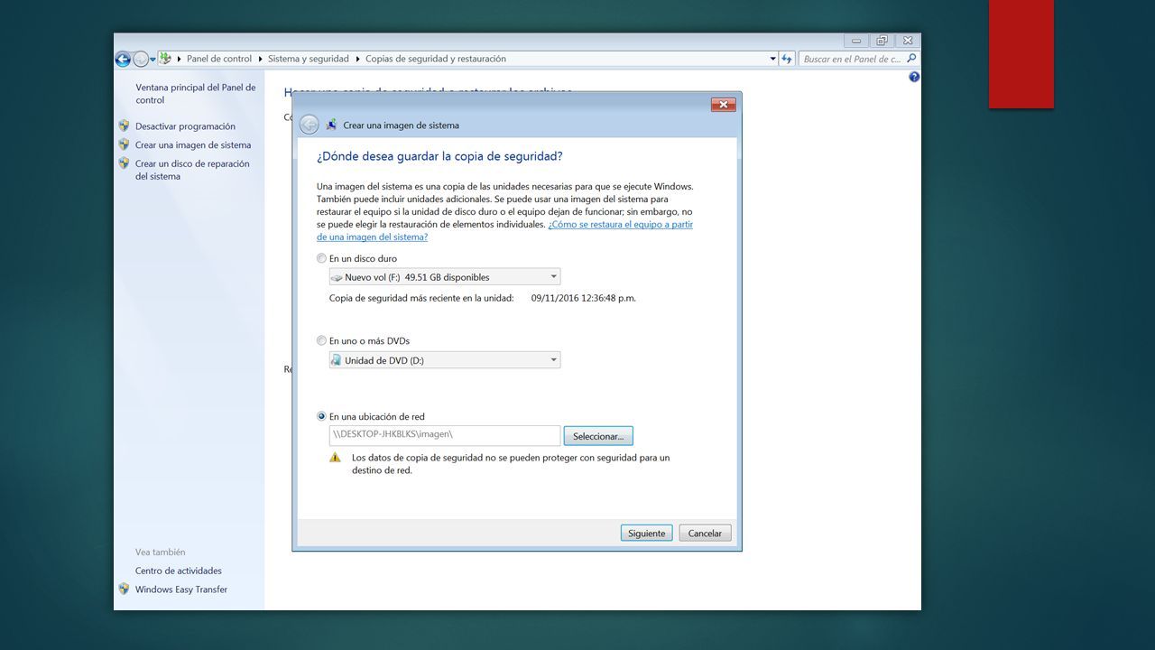Image resolution: width=1155 pixels, height=650 pixels.
Task: Click 'Crear una imagen de sistema' sidebar link
Action: click(193, 145)
